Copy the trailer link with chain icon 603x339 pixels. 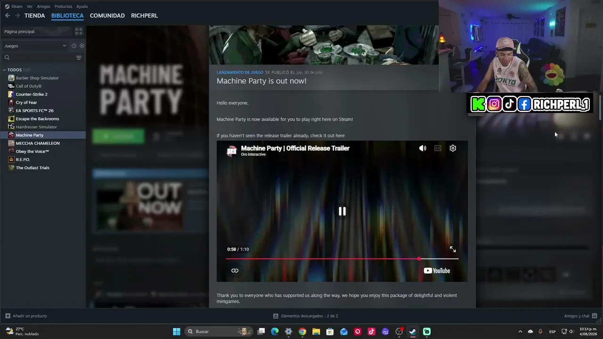click(x=235, y=271)
